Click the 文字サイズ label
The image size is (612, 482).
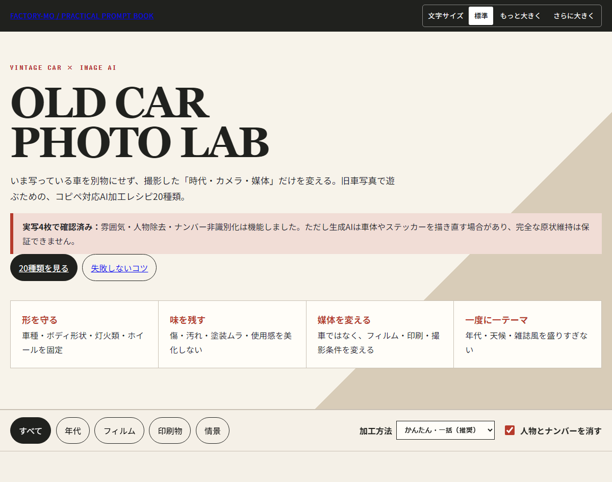pos(446,16)
